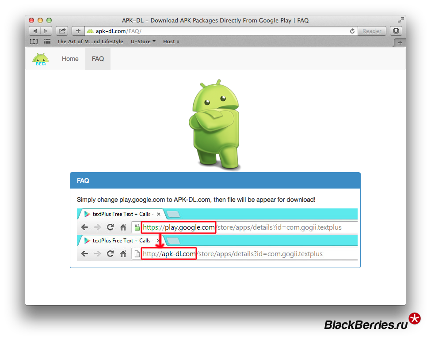Enter full screen with corner arrows icon
The height and width of the screenshot is (340, 431).
tap(400, 20)
